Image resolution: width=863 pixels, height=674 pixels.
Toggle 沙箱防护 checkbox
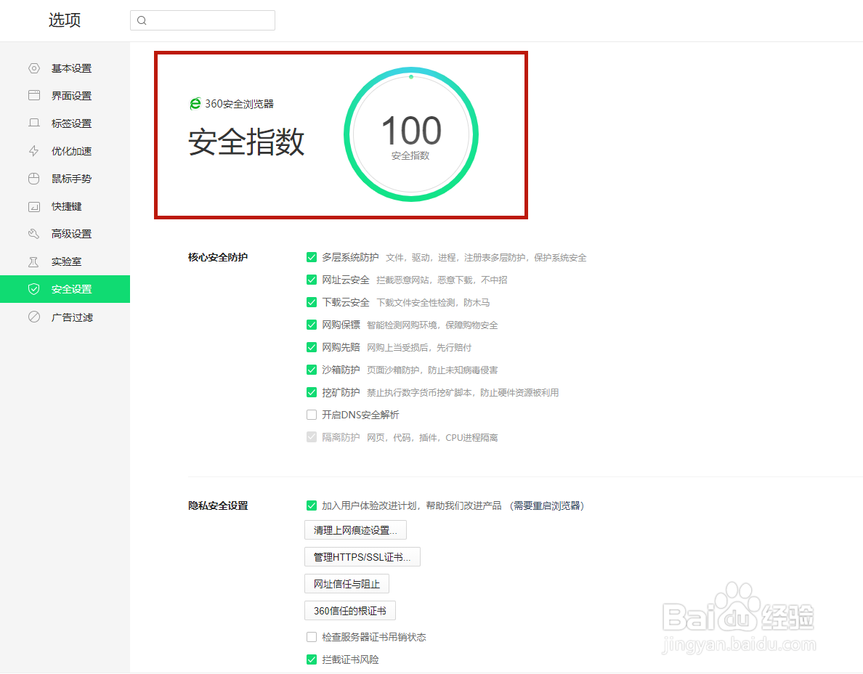pyautogui.click(x=312, y=370)
